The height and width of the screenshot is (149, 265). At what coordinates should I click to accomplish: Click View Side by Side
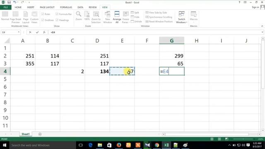[156, 13]
